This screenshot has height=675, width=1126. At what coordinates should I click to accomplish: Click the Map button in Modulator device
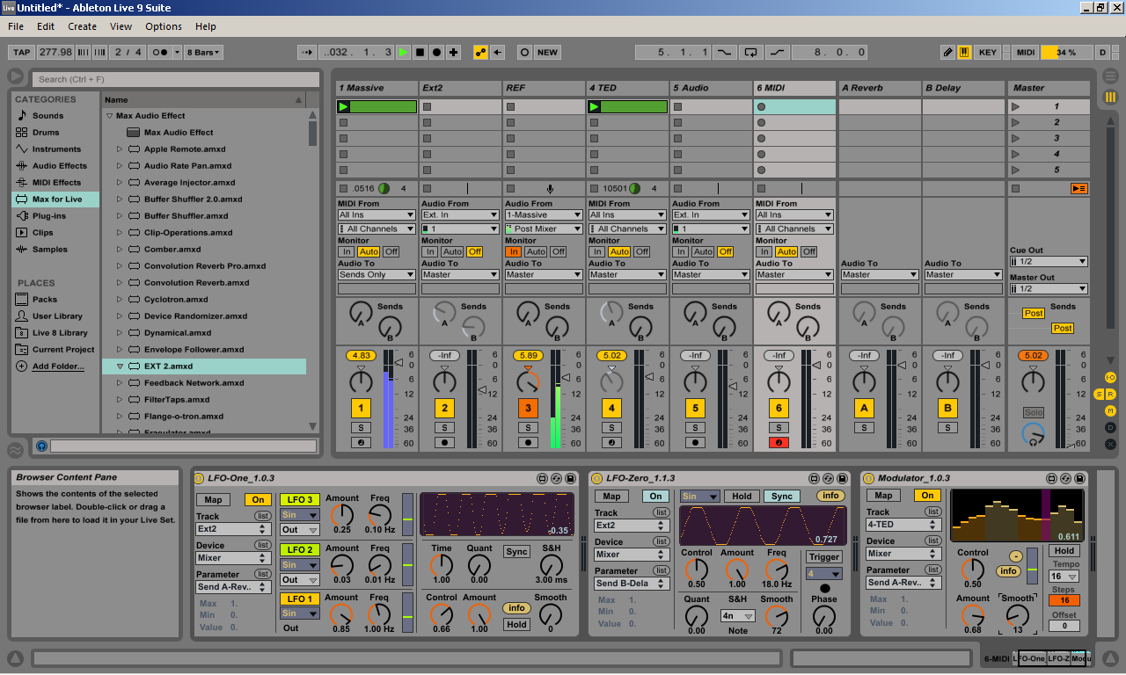click(883, 496)
